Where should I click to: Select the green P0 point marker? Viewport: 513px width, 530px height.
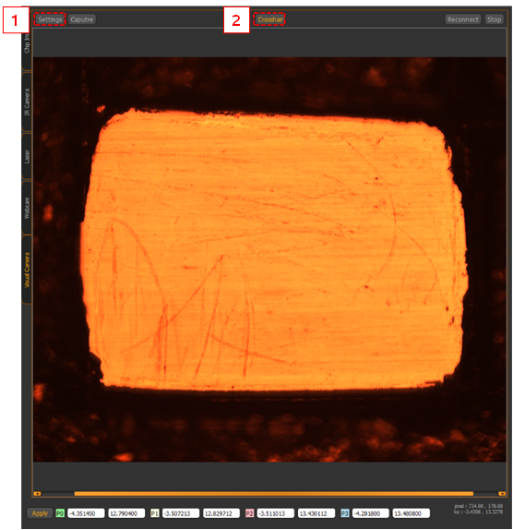pos(60,513)
